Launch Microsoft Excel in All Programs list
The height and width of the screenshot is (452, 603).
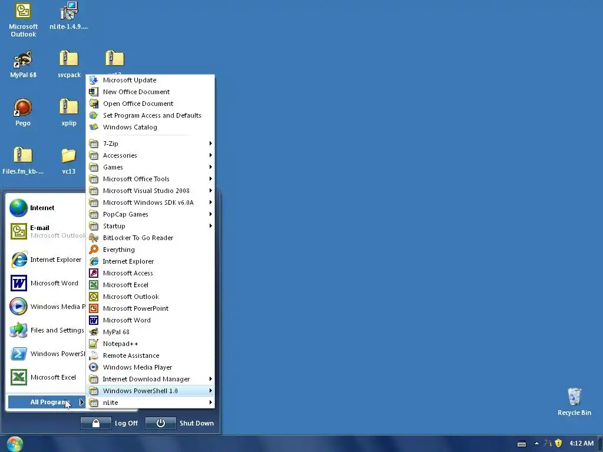150,285
